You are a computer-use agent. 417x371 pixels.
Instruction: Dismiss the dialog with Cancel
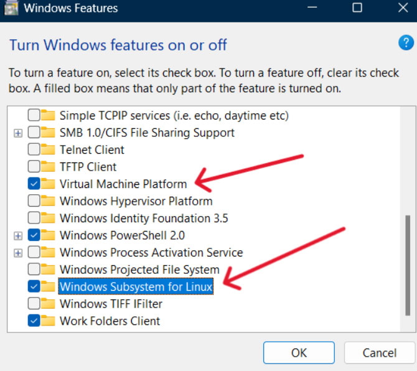pyautogui.click(x=380, y=353)
